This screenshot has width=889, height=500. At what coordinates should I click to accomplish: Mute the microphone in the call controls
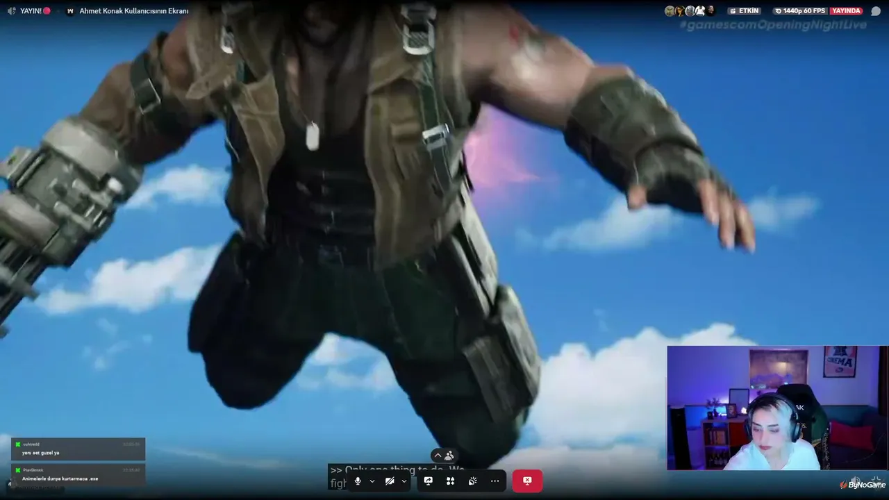(358, 481)
